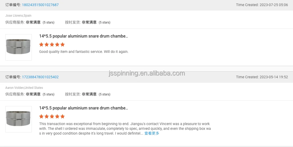
Task: Click the first orange star in Aaron Volden's review
Action: click(x=41, y=116)
